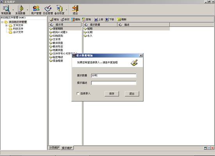Click the 保存 save button in dialog
The image size is (215, 156).
tap(112, 94)
